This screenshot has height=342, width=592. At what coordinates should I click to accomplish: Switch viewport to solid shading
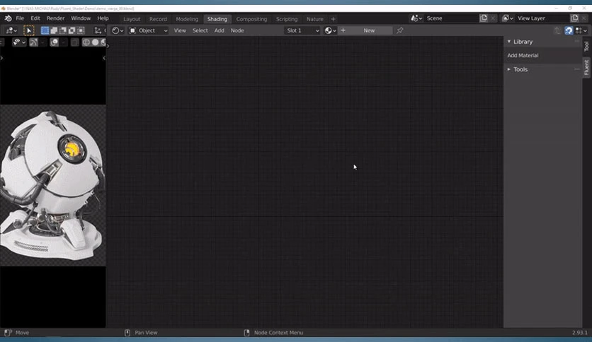point(95,42)
